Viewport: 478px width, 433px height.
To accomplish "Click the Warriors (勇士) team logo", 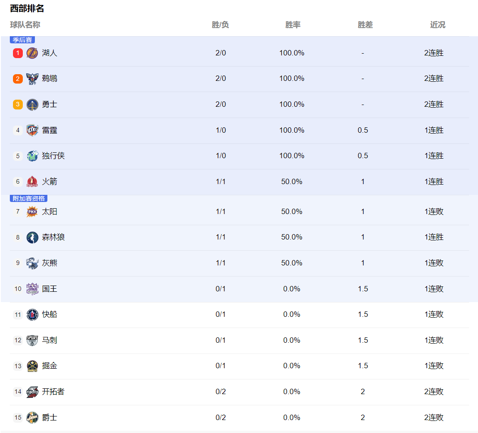I will click(x=32, y=105).
